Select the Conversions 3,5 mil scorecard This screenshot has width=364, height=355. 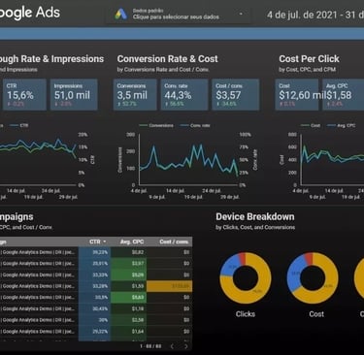(x=135, y=95)
